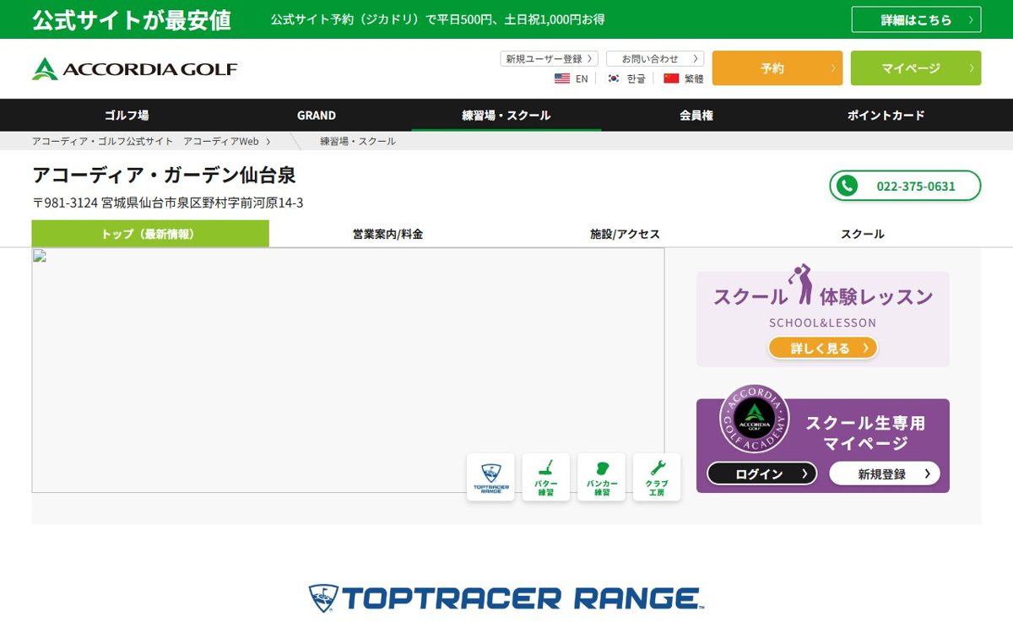Image resolution: width=1013 pixels, height=633 pixels.
Task: Click the orange 予約 button
Action: click(x=777, y=68)
